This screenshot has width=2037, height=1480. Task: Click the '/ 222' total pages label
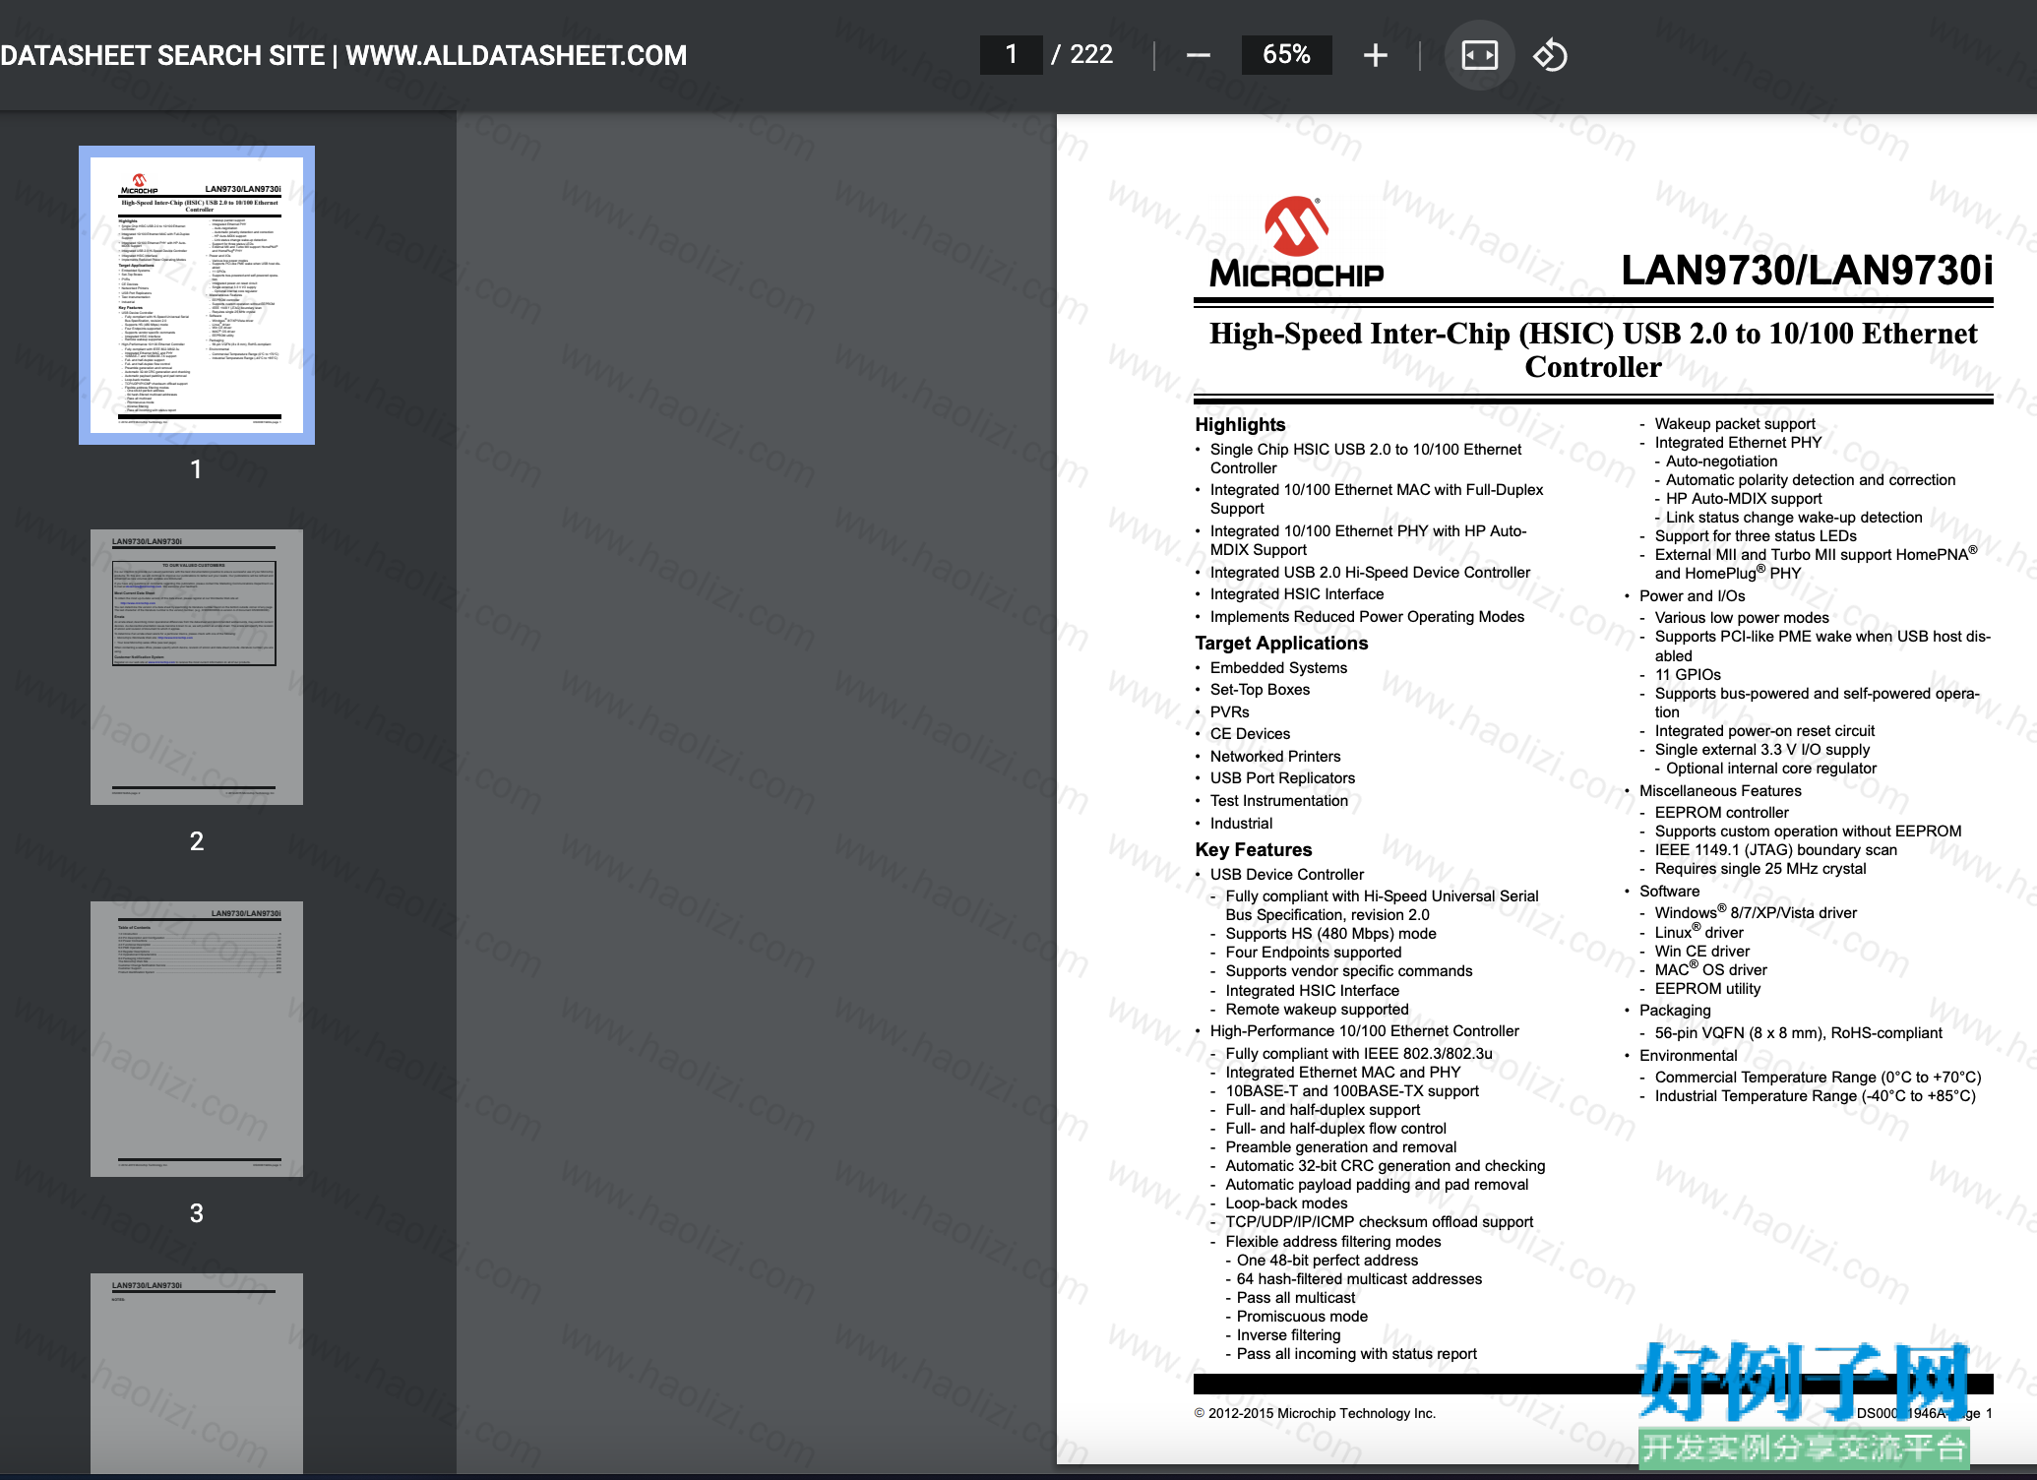pos(1081,54)
